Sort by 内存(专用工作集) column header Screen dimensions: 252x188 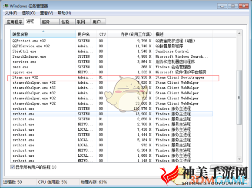pyautogui.click(x=131, y=34)
